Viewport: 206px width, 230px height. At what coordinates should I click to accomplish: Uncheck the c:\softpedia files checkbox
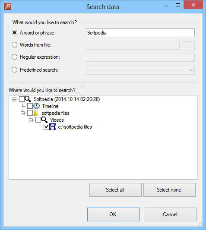(x=46, y=127)
